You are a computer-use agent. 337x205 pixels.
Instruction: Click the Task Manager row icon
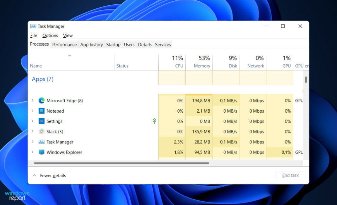pyautogui.click(x=42, y=142)
